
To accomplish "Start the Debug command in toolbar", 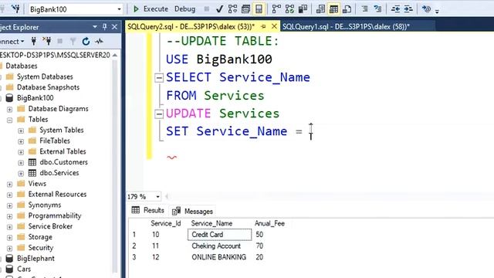I will coord(184,8).
